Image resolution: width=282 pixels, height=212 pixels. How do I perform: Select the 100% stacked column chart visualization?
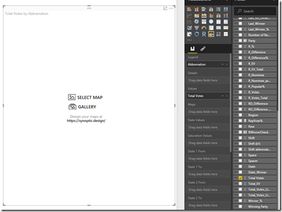point(225,9)
